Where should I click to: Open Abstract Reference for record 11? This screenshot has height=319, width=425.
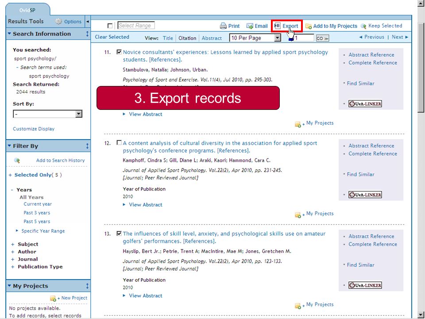click(371, 55)
